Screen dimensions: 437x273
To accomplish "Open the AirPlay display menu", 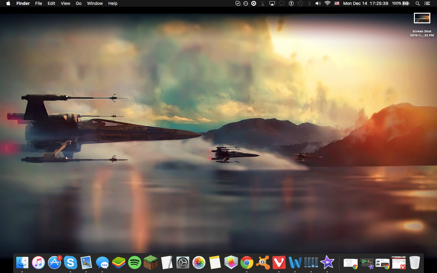I will (x=272, y=3).
